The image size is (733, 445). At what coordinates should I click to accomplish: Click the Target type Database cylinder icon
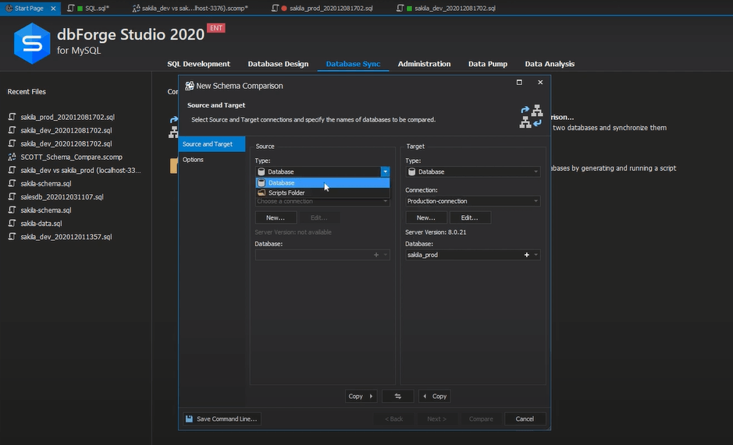tap(411, 171)
